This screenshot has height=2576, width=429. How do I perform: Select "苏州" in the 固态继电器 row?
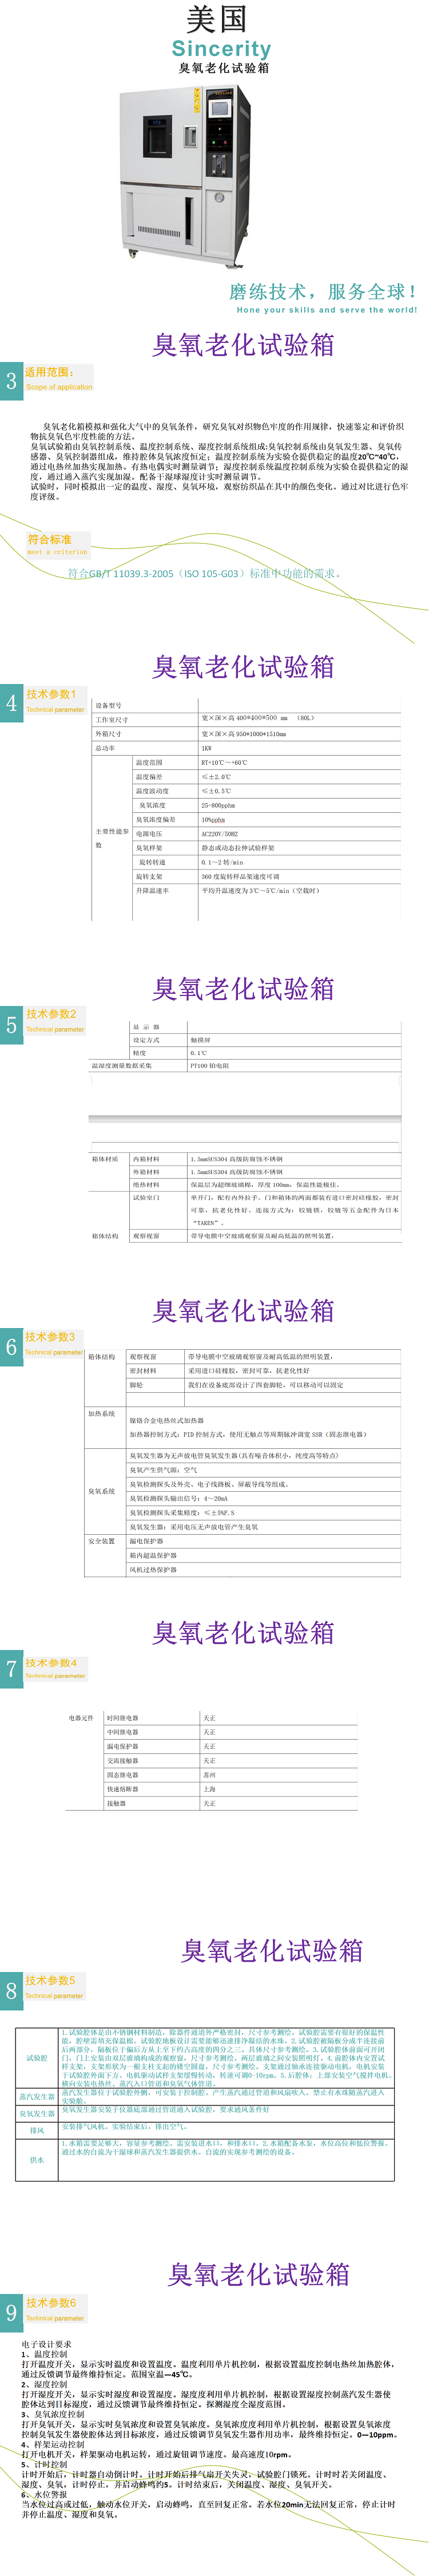[209, 1775]
